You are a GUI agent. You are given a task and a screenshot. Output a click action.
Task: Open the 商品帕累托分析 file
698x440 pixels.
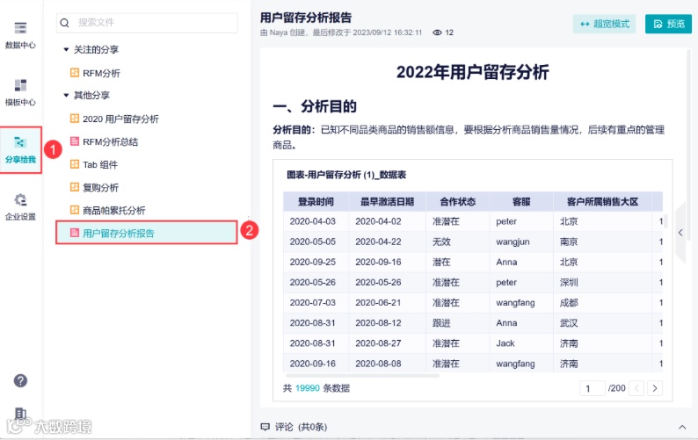point(114,211)
